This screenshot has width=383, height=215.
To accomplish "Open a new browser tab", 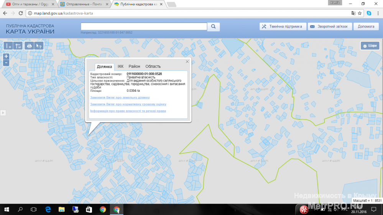I will (171, 4).
